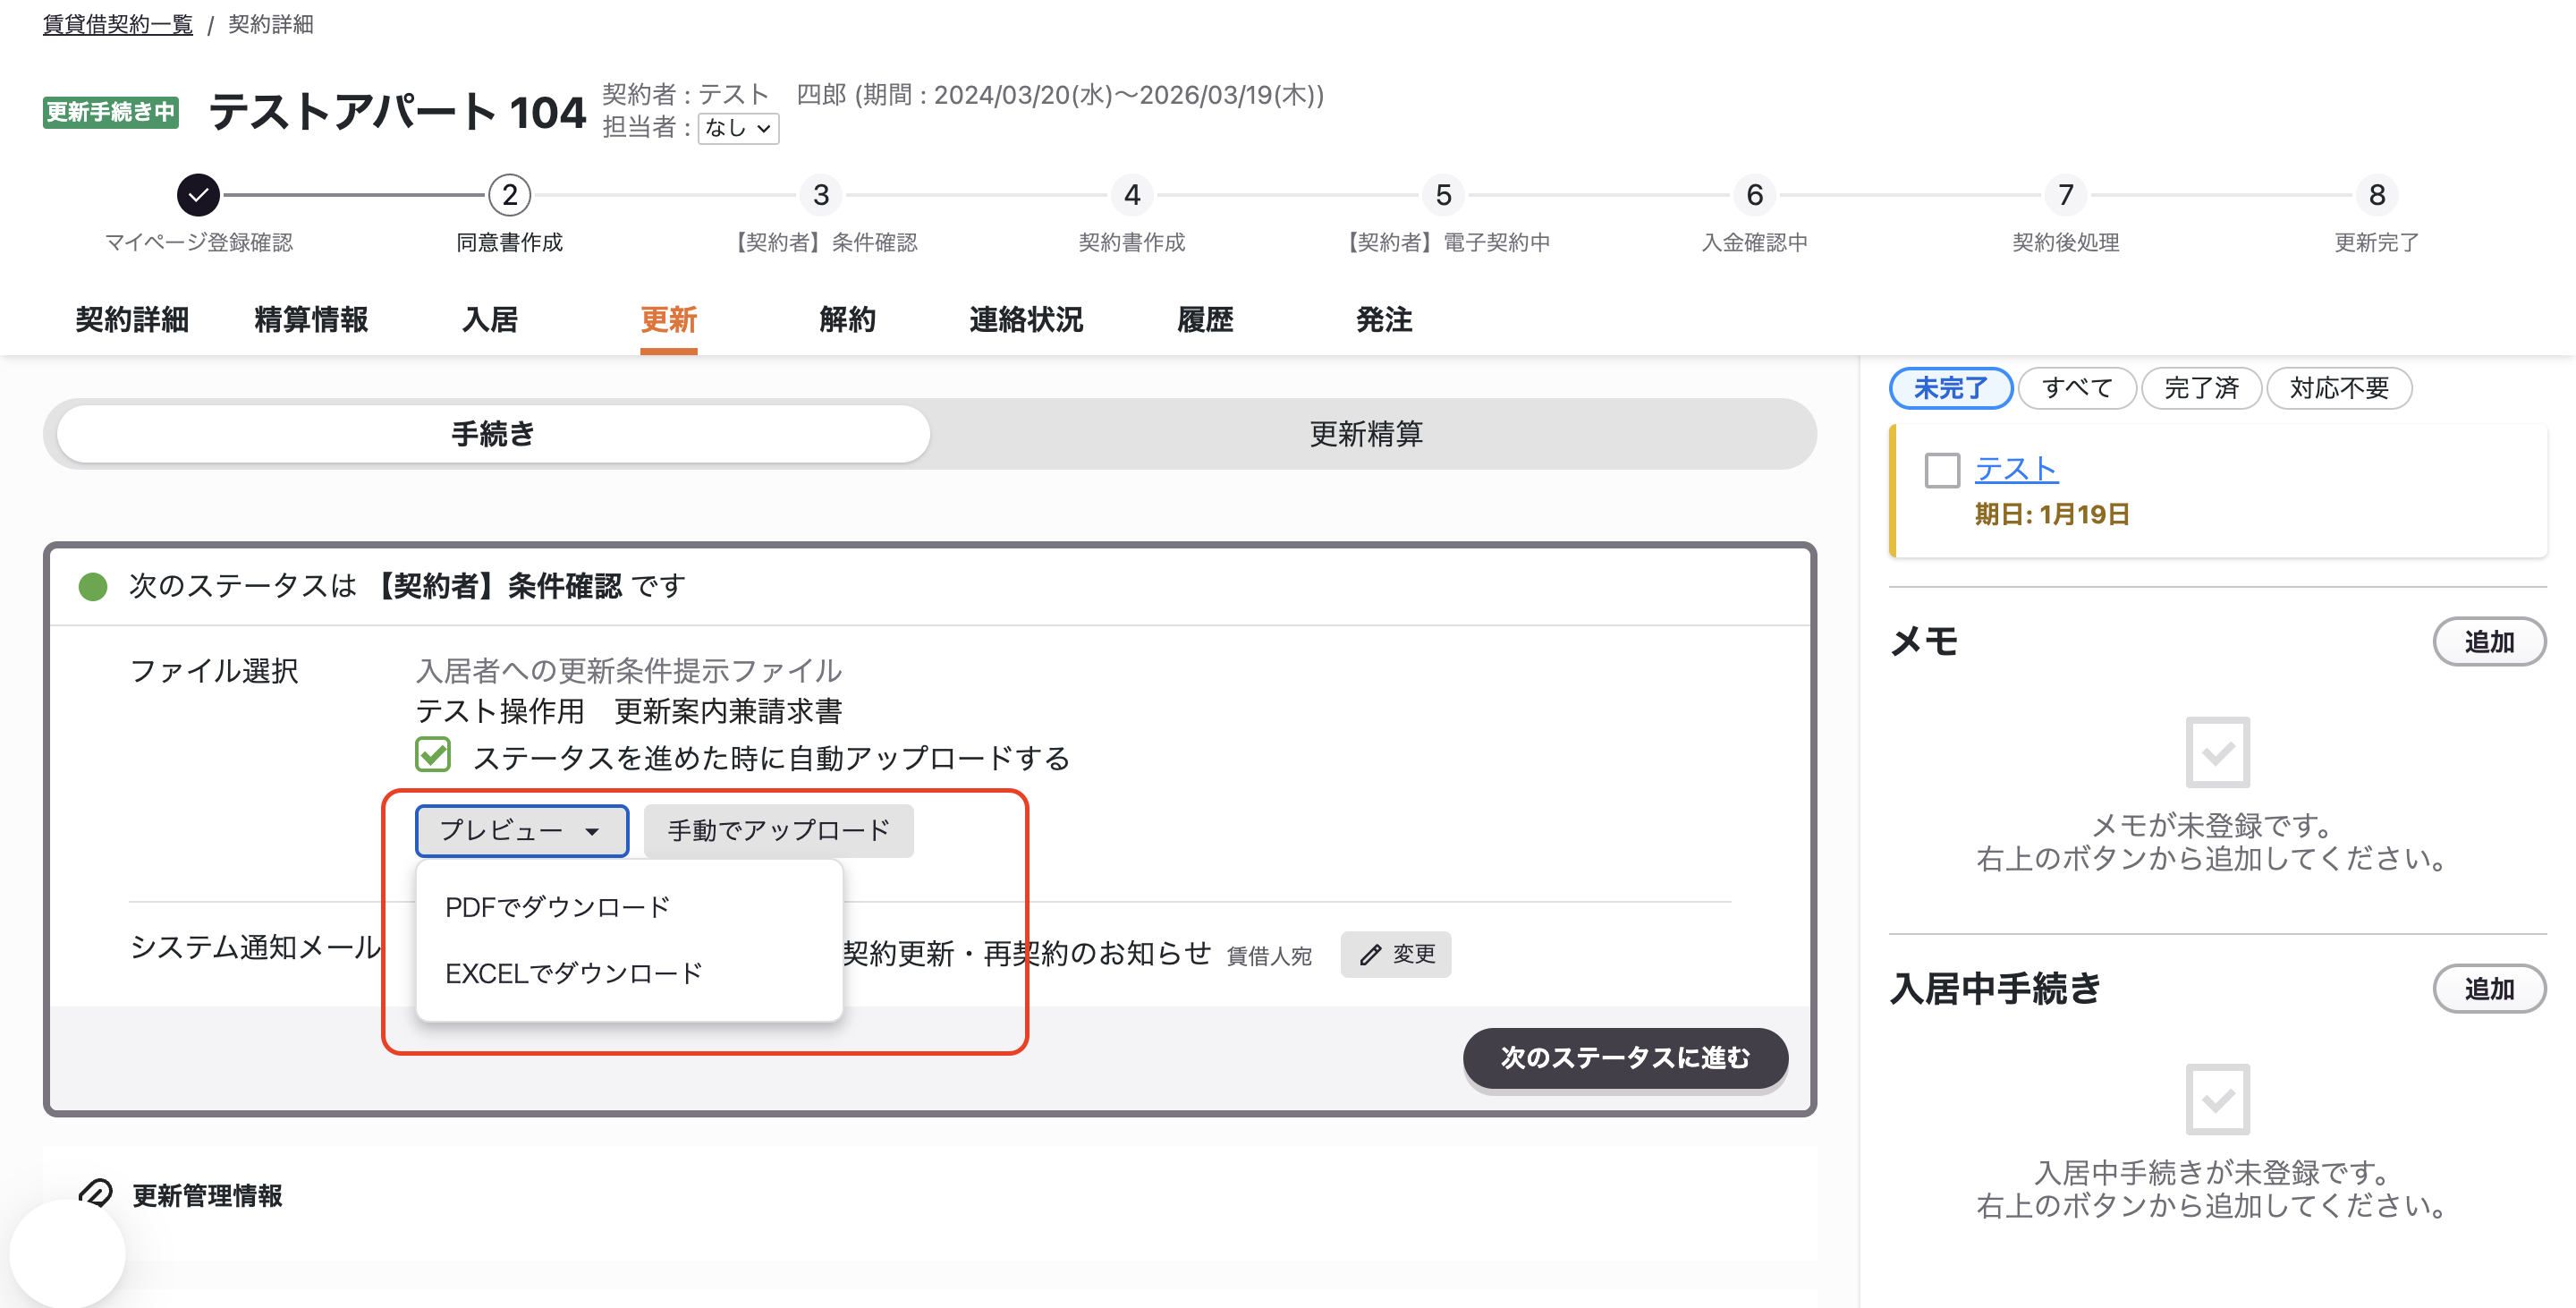Click step 5 電子契約中 circle
The width and height of the screenshot is (2576, 1308).
click(x=1443, y=195)
